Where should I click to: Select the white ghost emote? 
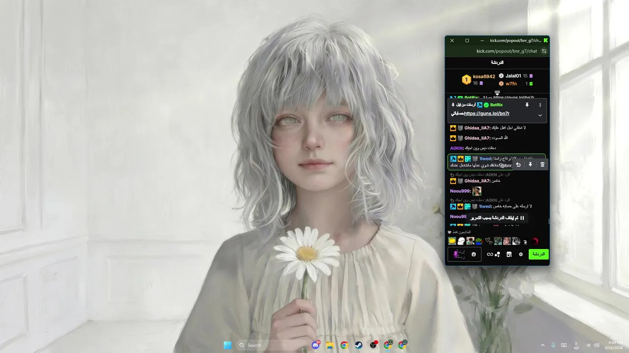(461, 241)
